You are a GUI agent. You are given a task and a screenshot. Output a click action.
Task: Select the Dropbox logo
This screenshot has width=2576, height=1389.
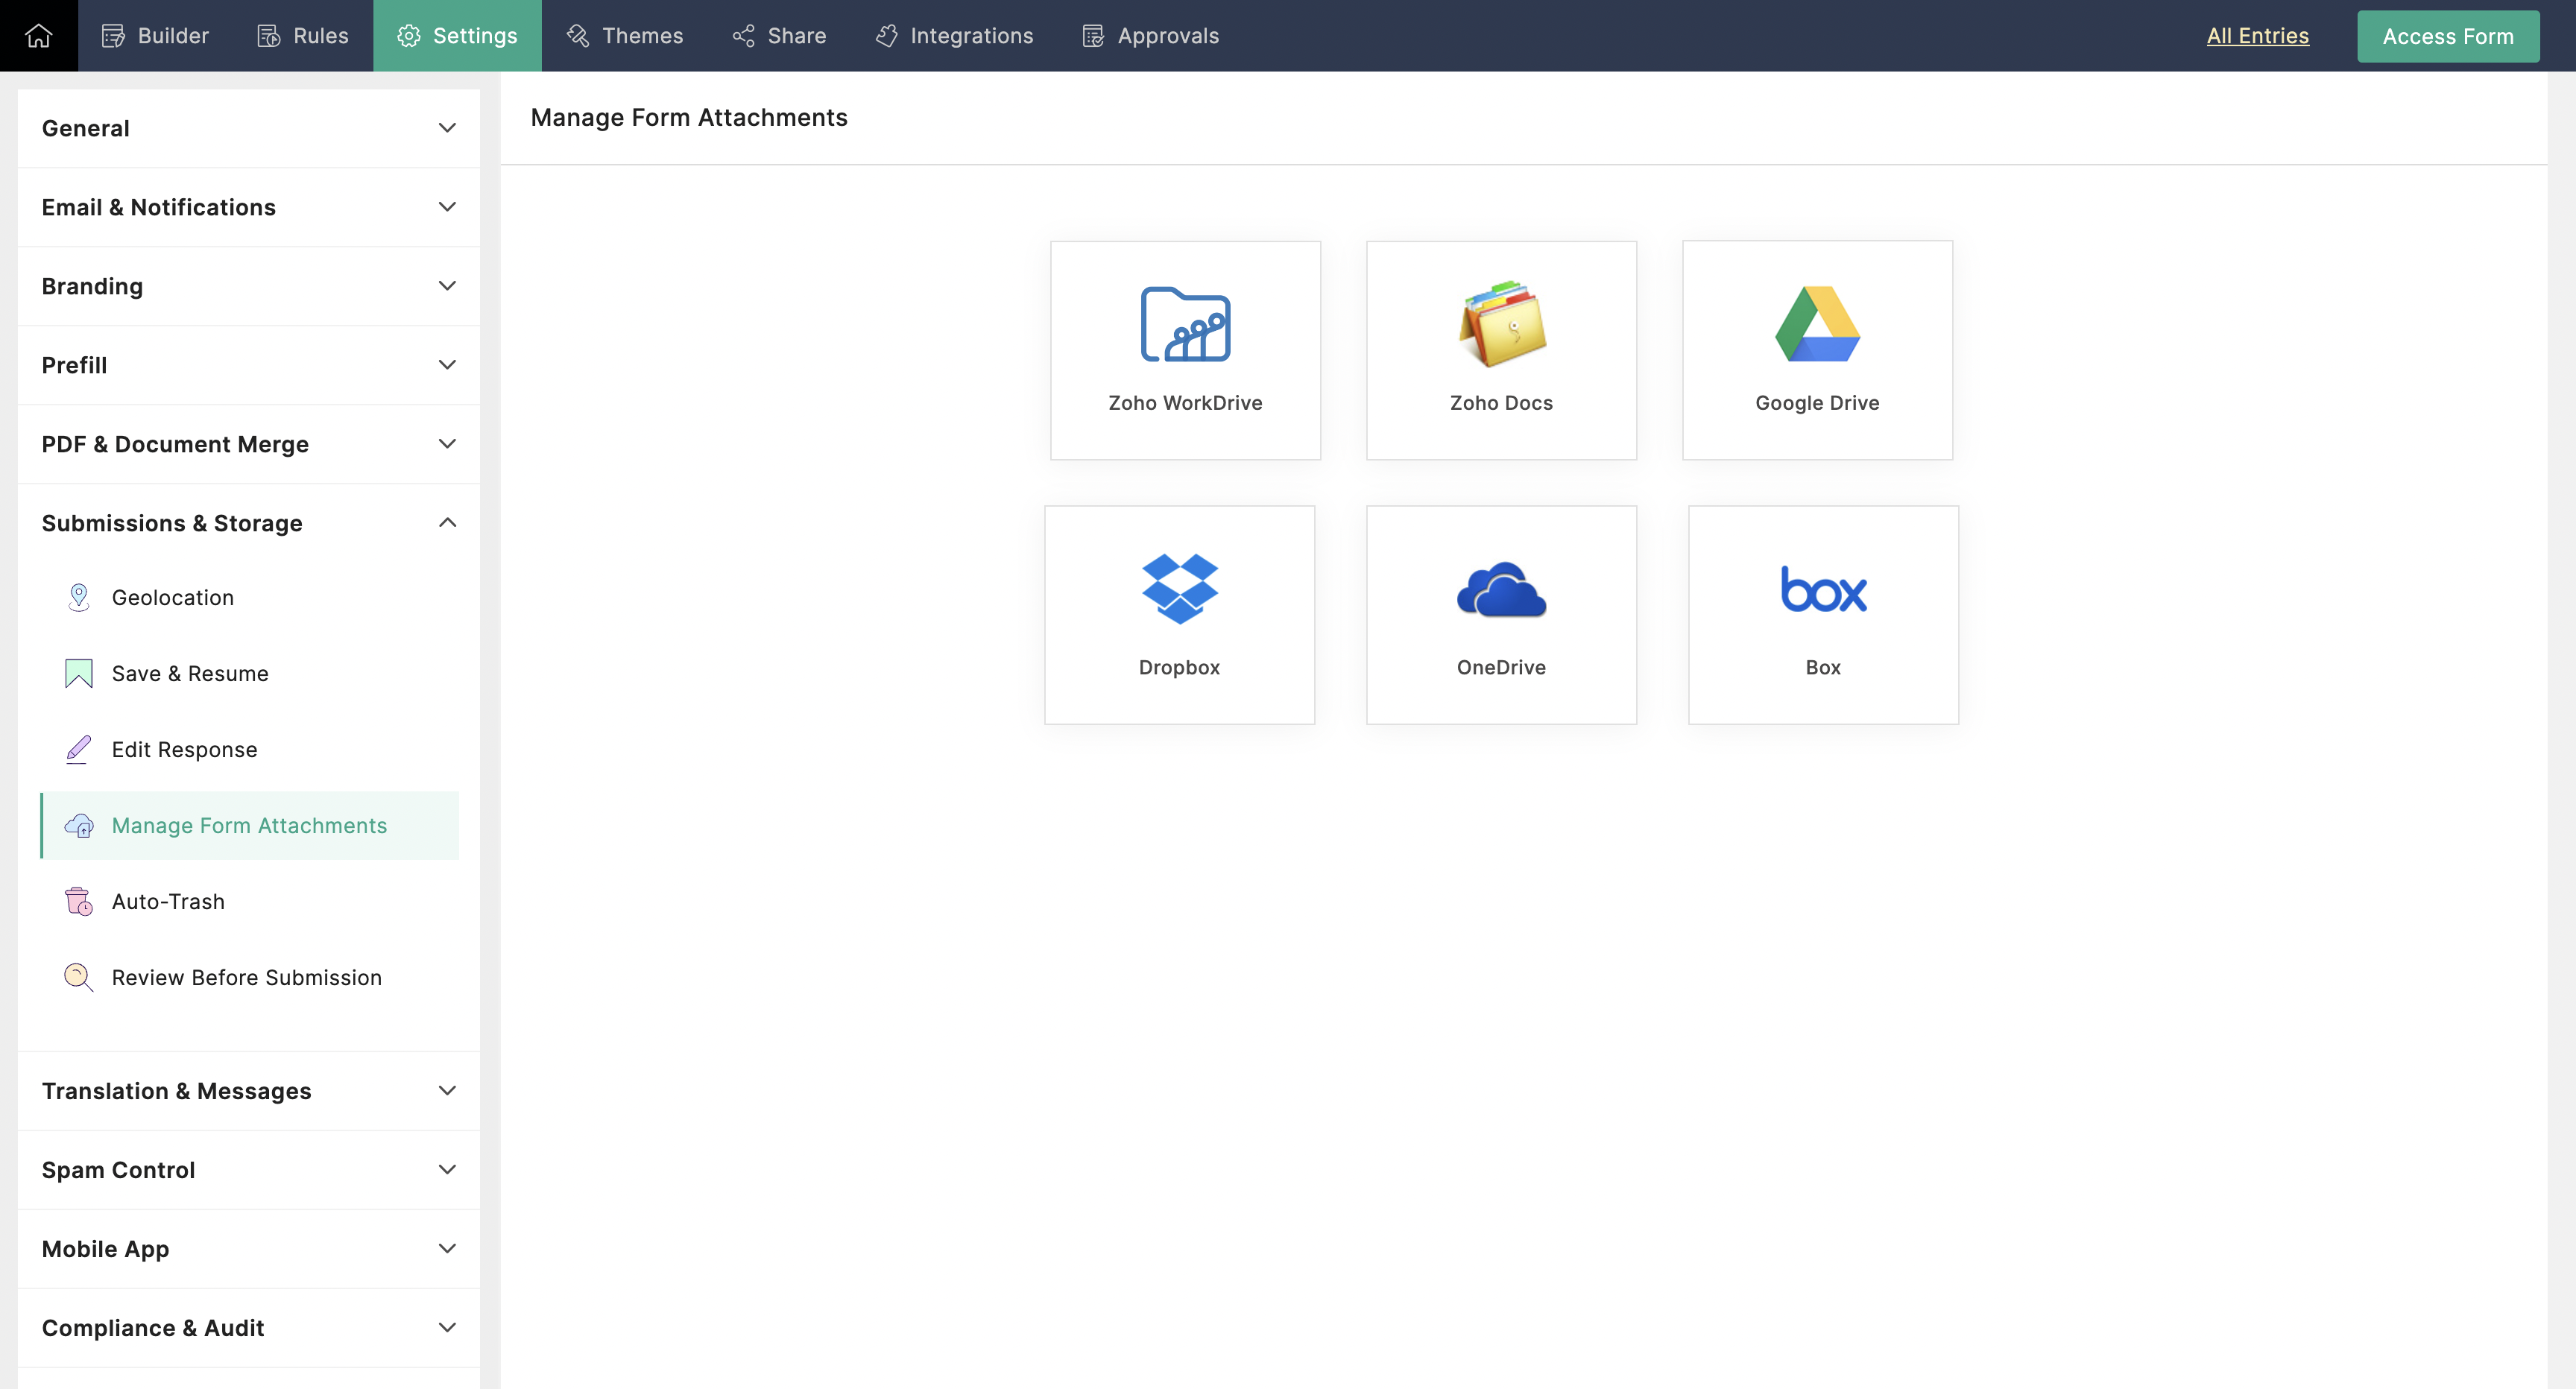(1179, 589)
